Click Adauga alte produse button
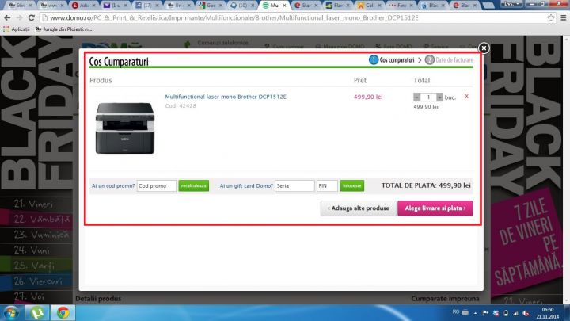The height and width of the screenshot is (321, 570). pos(357,208)
